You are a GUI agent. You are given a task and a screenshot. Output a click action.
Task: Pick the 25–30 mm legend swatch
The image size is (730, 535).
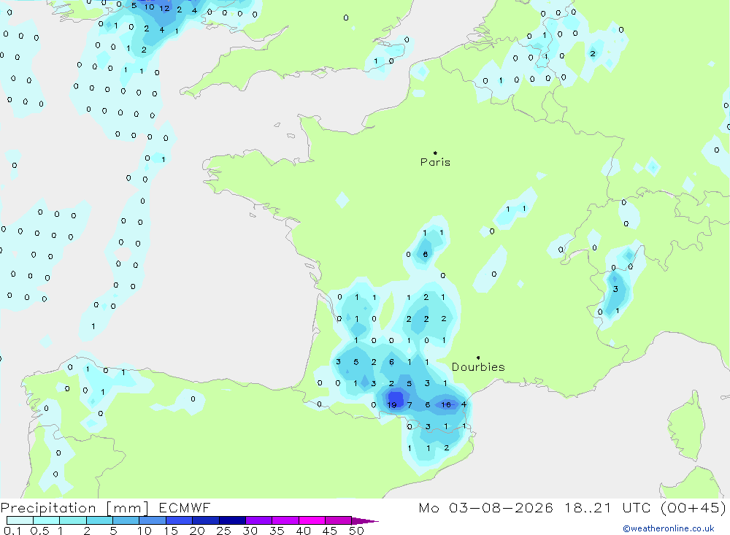coord(232,520)
